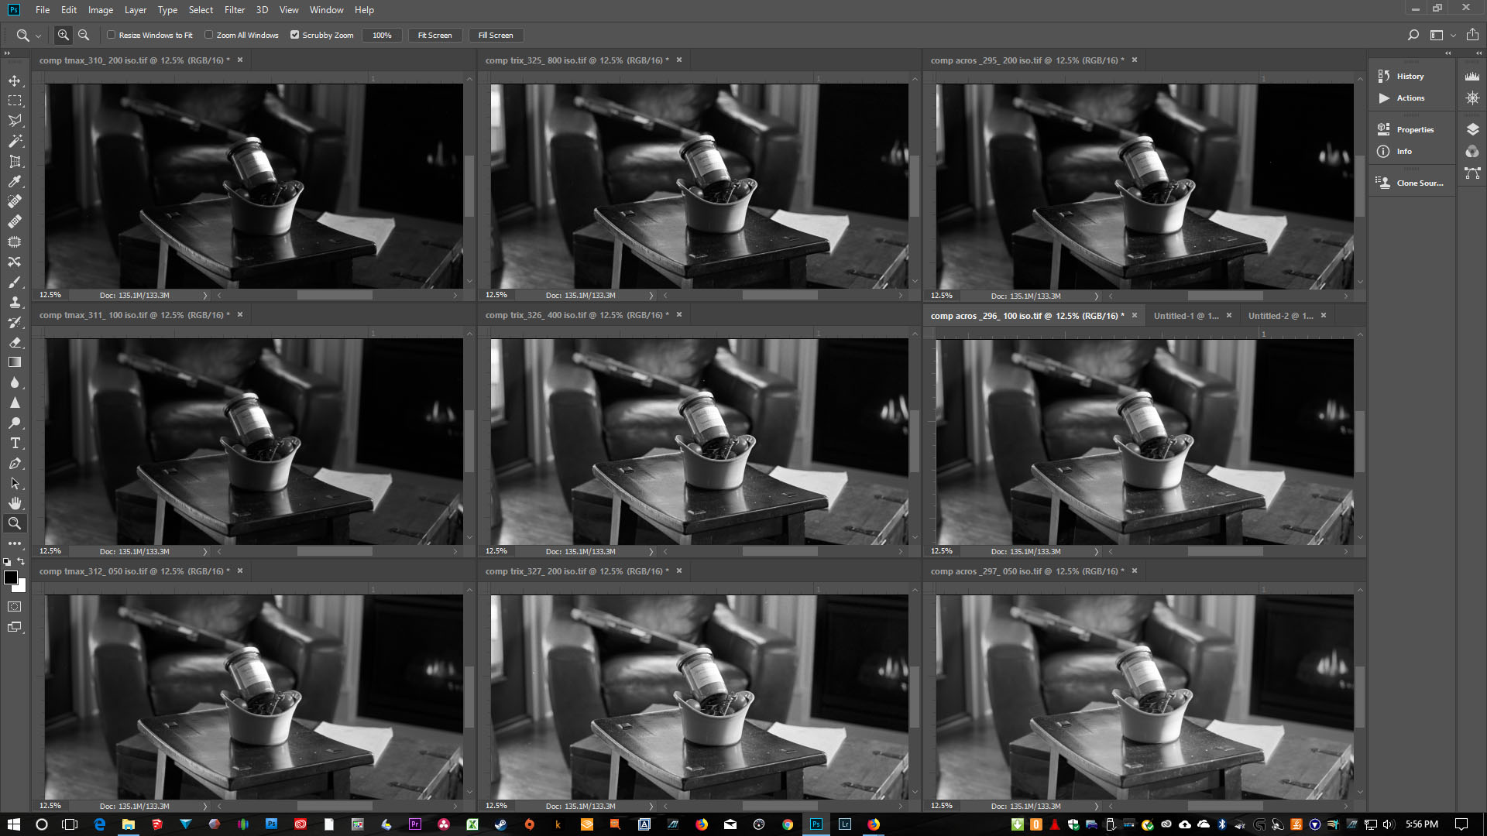
Task: Open the Clone Source panel
Action: click(x=1419, y=183)
